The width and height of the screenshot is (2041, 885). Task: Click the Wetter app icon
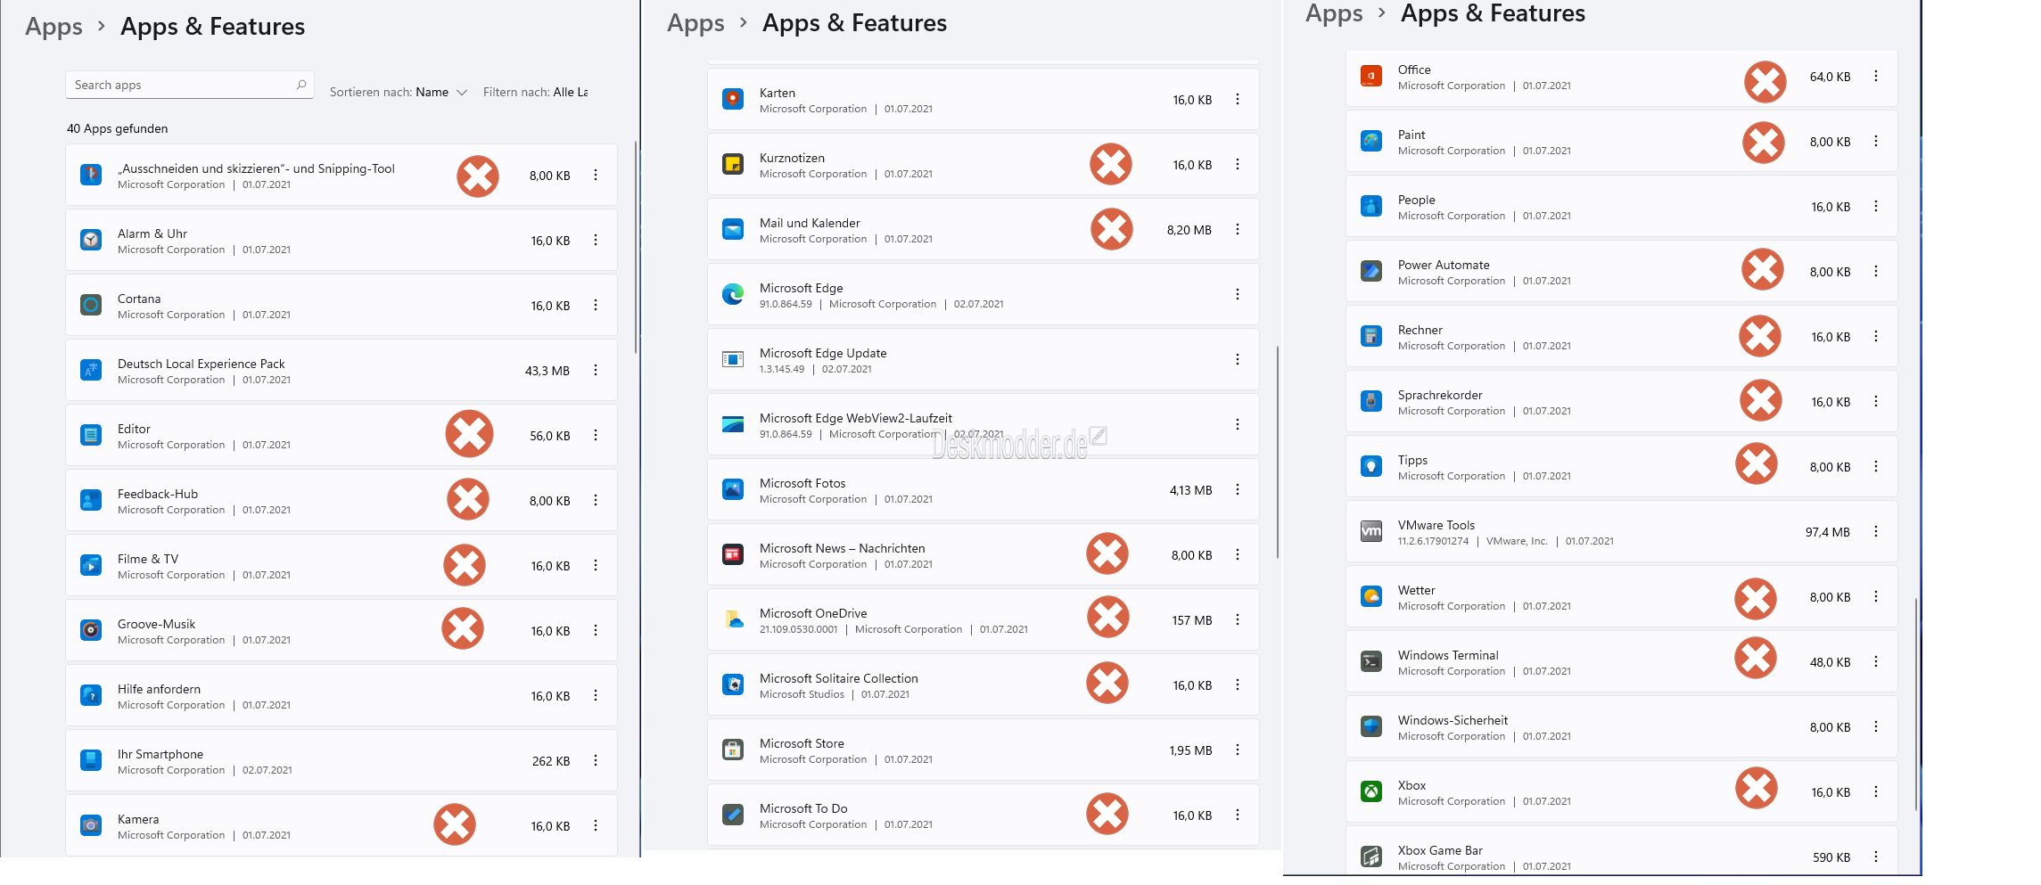tap(1371, 596)
